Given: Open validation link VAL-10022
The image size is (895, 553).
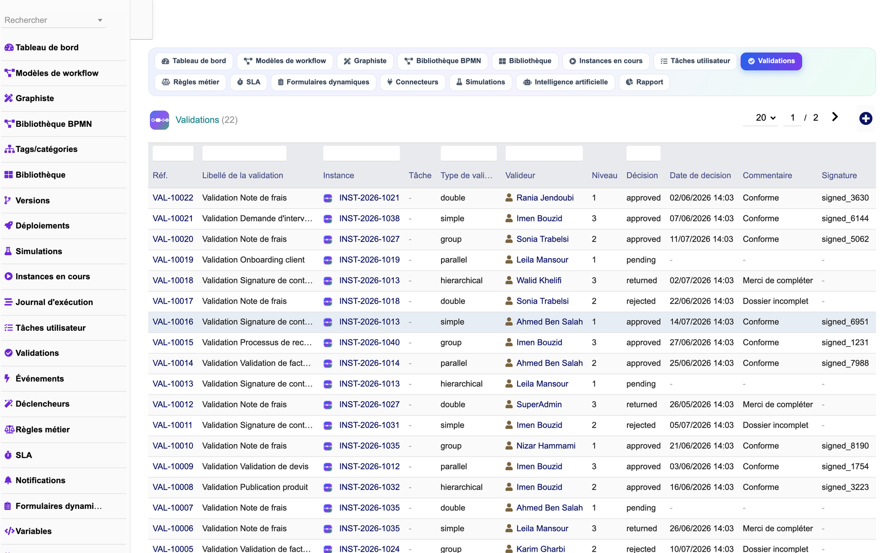Looking at the screenshot, I should (x=173, y=198).
